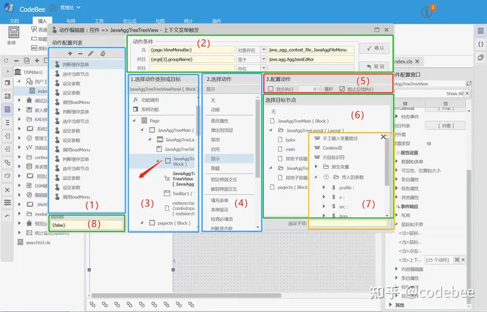Clear the 15 actions event with X icon
The width and height of the screenshot is (487, 312).
pyautogui.click(x=463, y=260)
